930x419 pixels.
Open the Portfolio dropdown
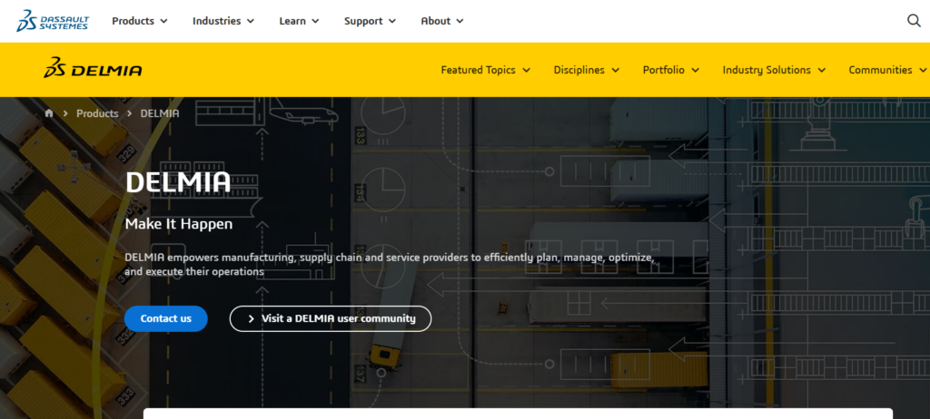pos(670,70)
